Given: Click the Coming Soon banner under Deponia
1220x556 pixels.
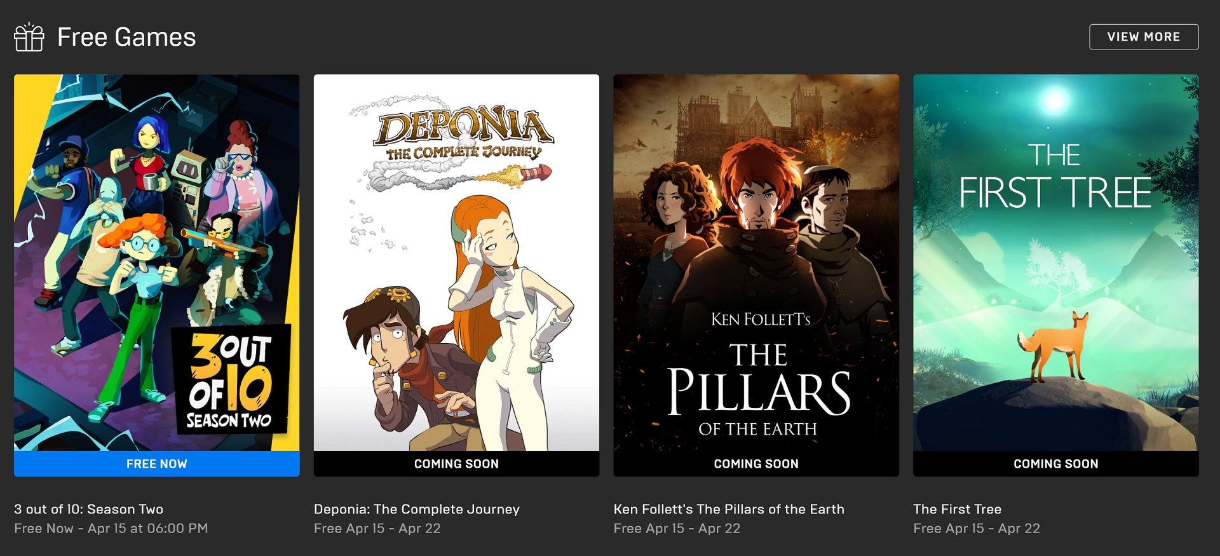Looking at the screenshot, I should pos(456,464).
